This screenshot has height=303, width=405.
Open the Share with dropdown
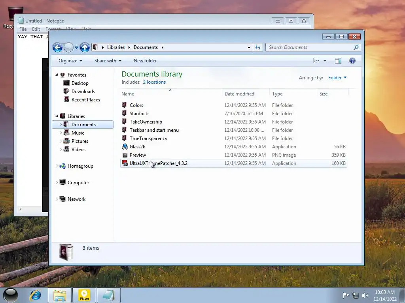pos(108,60)
